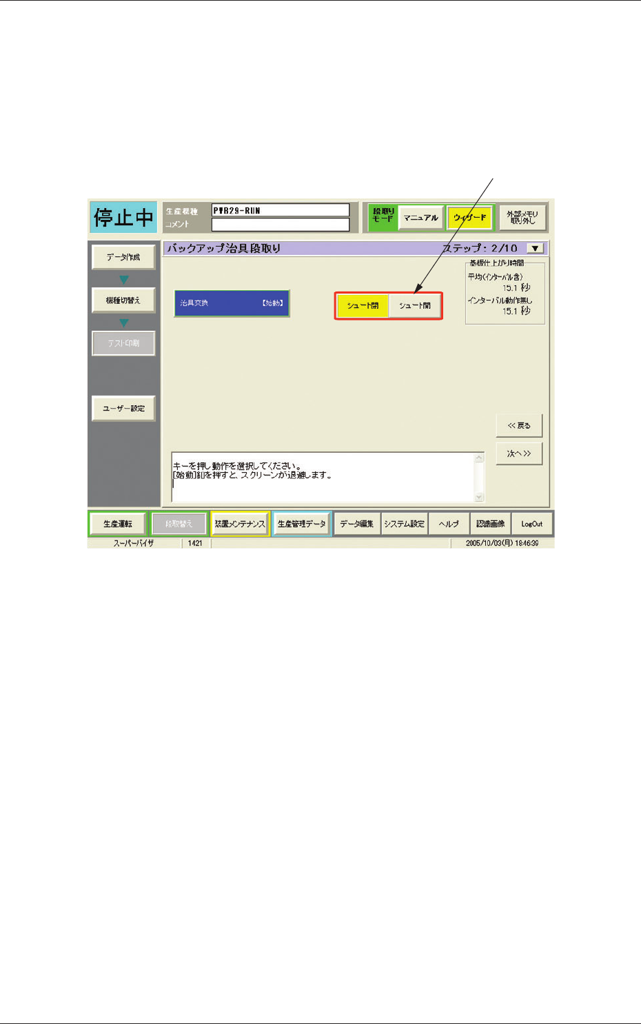This screenshot has width=641, height=1024.
Task: Select the non-highlighted シュート button
Action: pos(414,305)
